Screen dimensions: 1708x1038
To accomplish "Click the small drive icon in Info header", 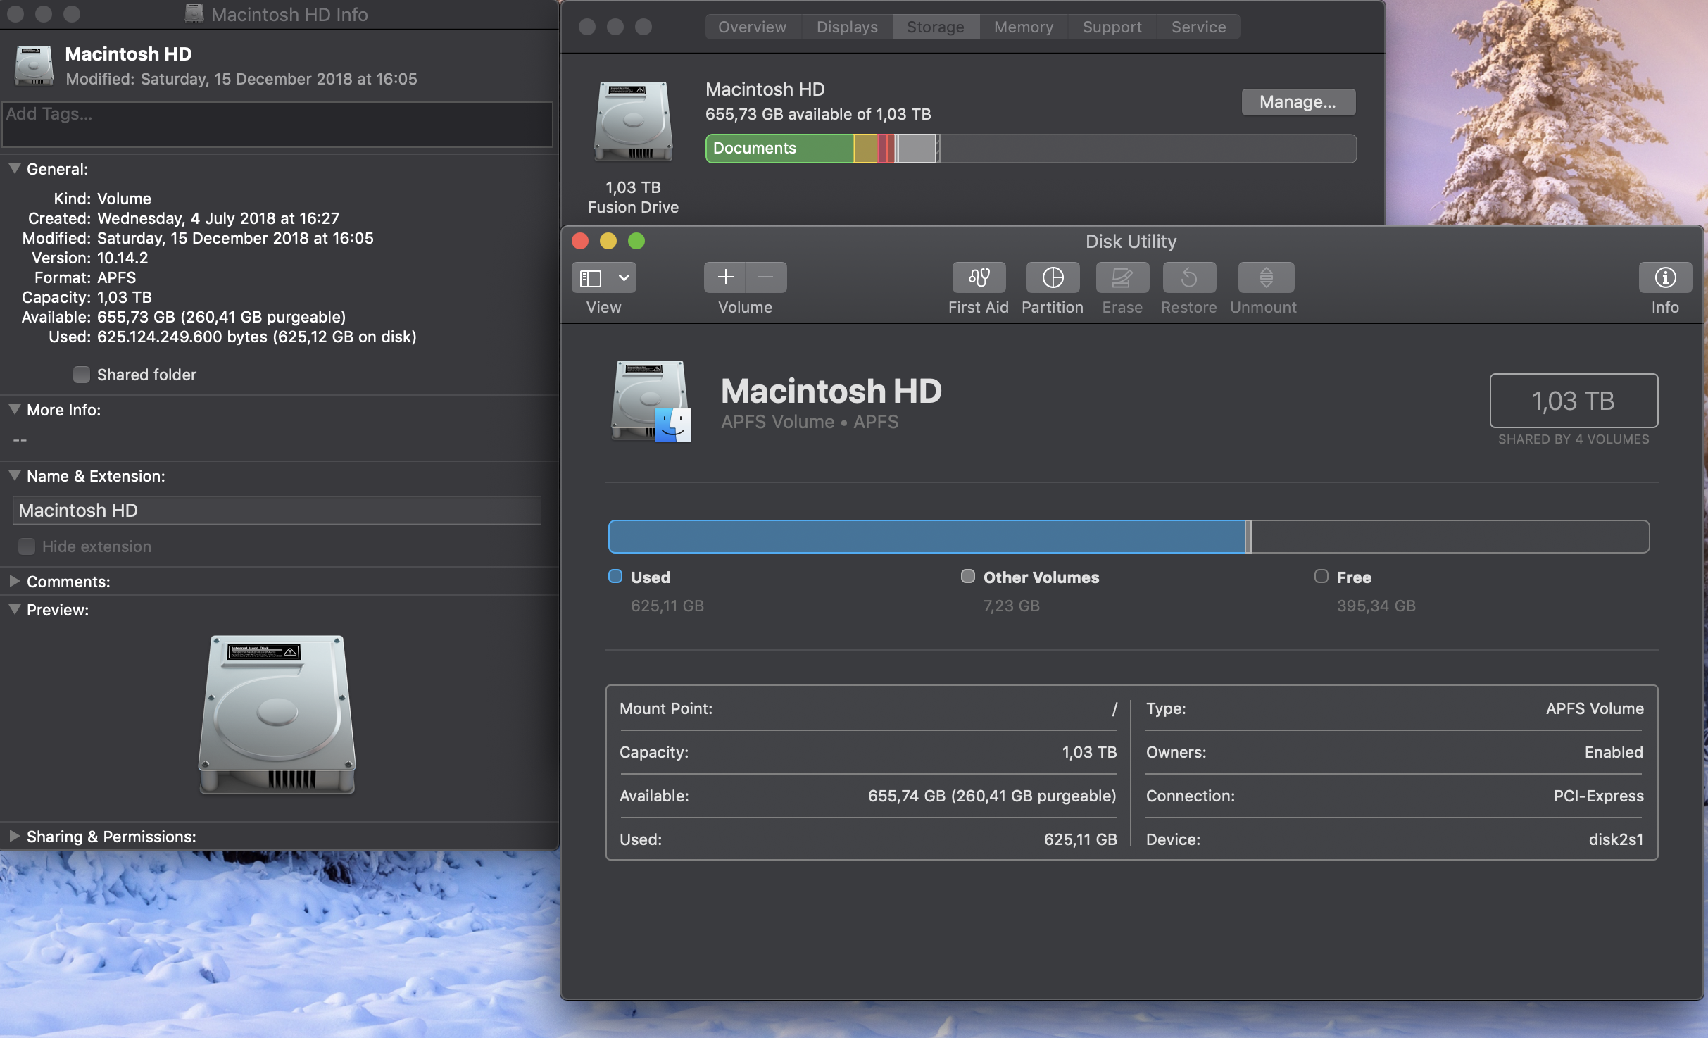I will coord(34,65).
